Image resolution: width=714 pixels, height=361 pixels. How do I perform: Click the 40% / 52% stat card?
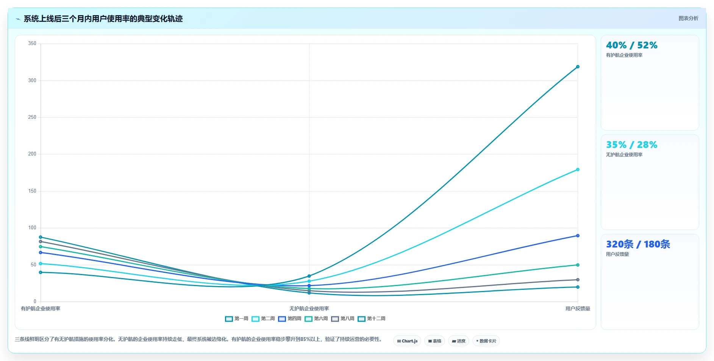coord(650,83)
